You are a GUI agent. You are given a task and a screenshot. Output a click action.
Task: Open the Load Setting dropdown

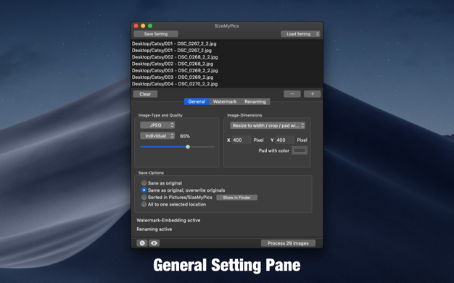[300, 34]
